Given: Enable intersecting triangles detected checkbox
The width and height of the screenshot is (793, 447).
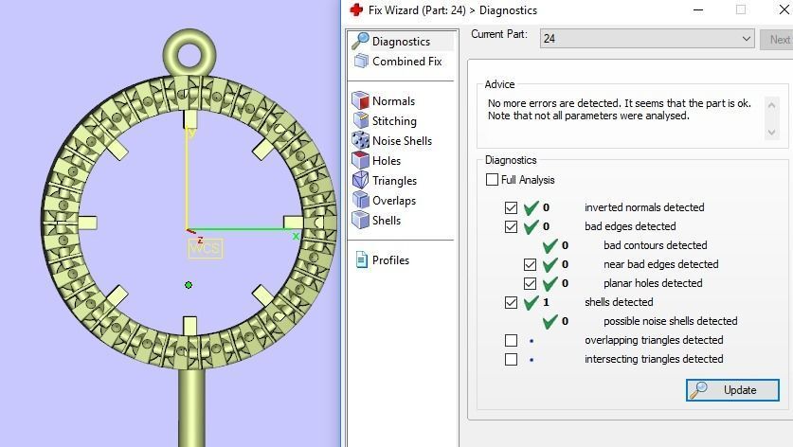Looking at the screenshot, I should (x=511, y=360).
